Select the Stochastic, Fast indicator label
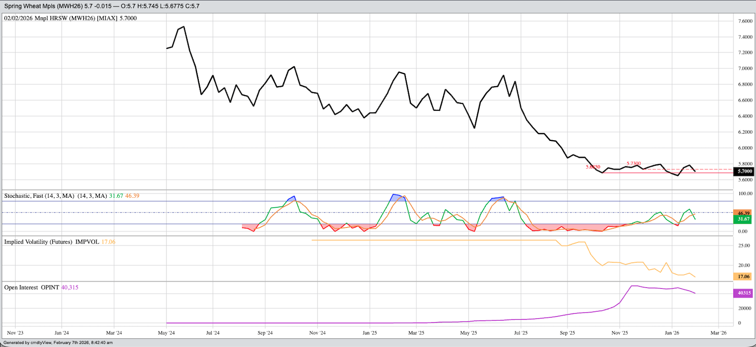Screen dimensions: 756x347 [39, 196]
